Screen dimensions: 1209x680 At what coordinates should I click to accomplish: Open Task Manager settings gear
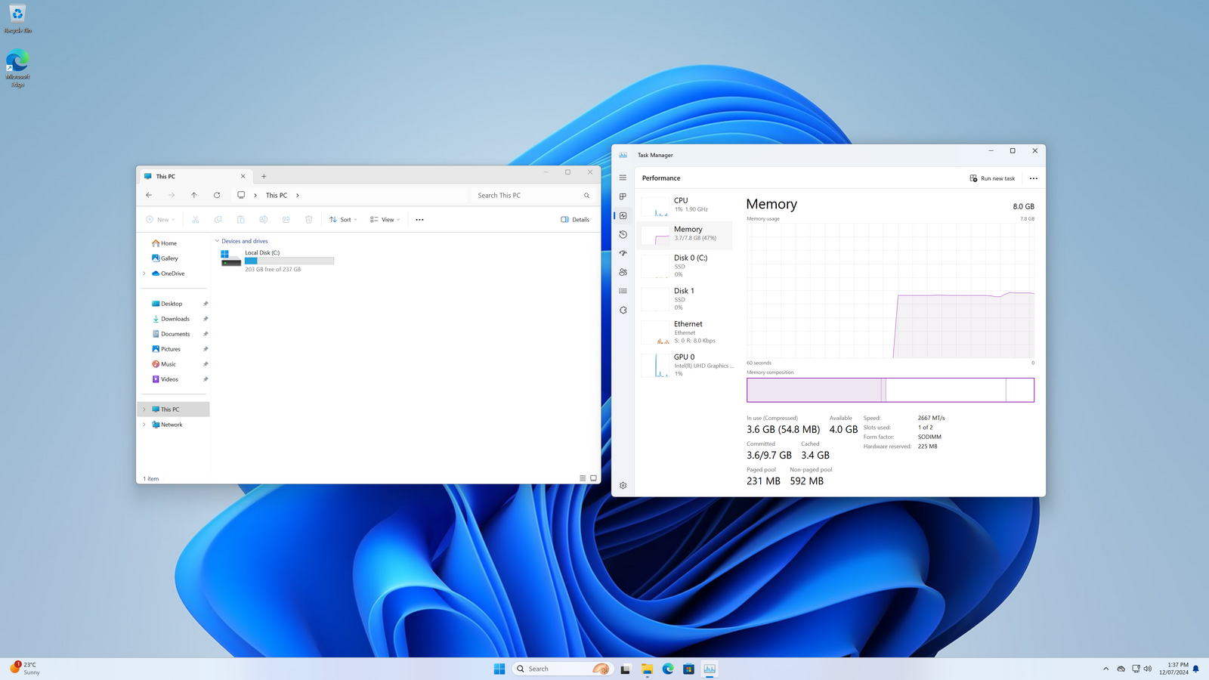(623, 486)
